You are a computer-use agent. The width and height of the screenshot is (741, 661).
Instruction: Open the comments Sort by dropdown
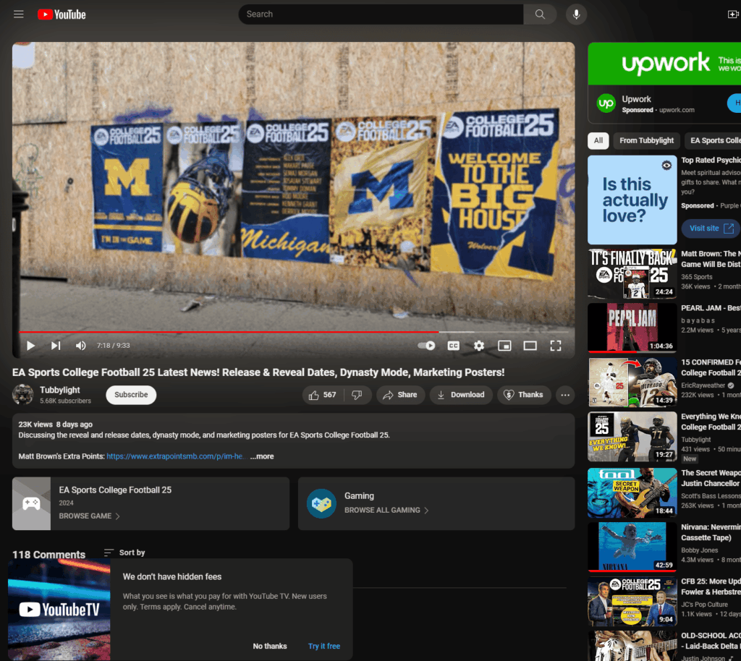tap(124, 553)
